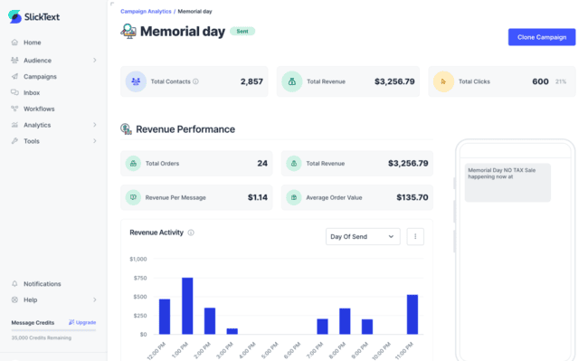This screenshot has width=588, height=361.
Task: Click the Notifications bell icon
Action: point(14,283)
